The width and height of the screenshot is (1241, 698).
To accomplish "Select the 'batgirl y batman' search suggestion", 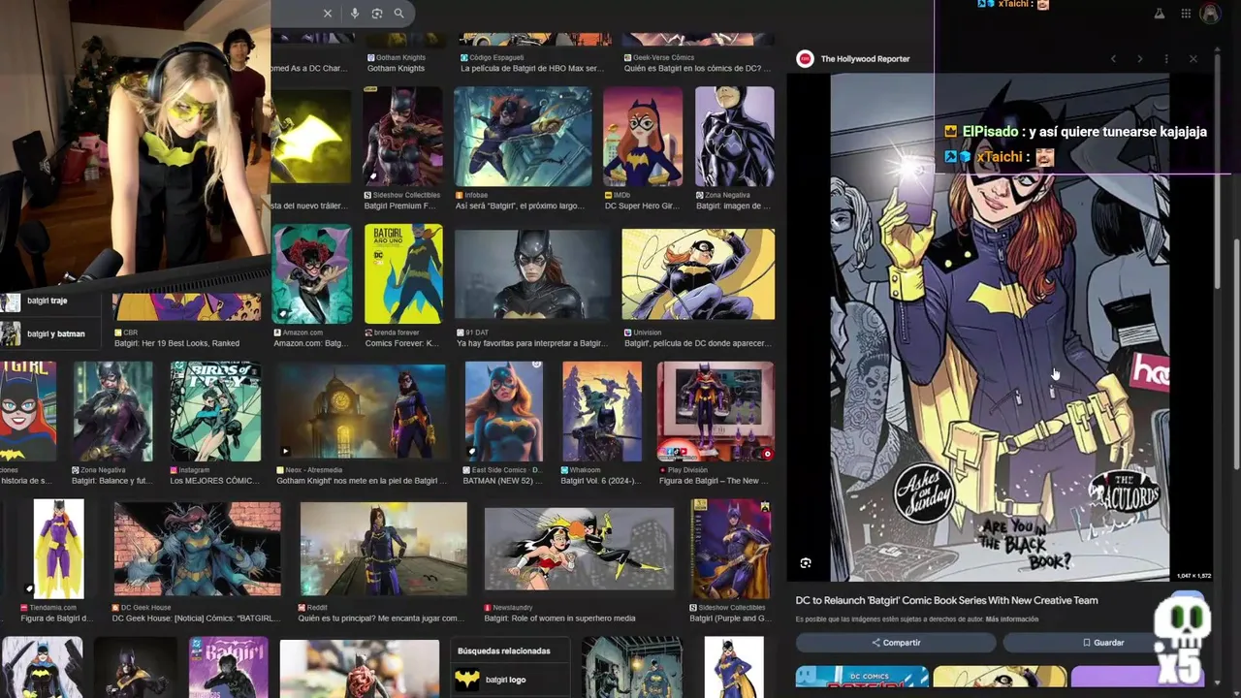I will pos(55,334).
